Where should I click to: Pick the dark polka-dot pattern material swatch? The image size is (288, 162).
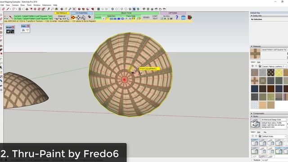pos(271,72)
